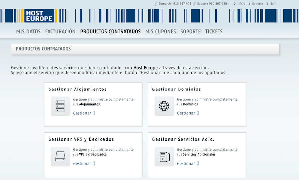
Task: Click the server rack icon for Alojamientos
Action: click(60, 106)
